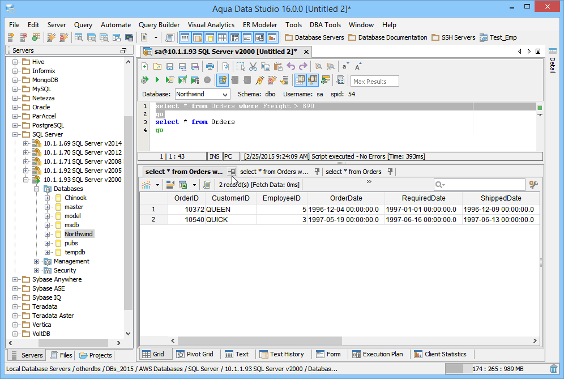The width and height of the screenshot is (564, 379).
Task: Click the Connect plug icon in editor toolbar
Action: [260, 80]
